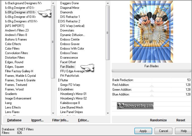Viewport: 192px width, 136px height.
Task: Choose the DIS Refractor 1 filter
Action: point(70,17)
